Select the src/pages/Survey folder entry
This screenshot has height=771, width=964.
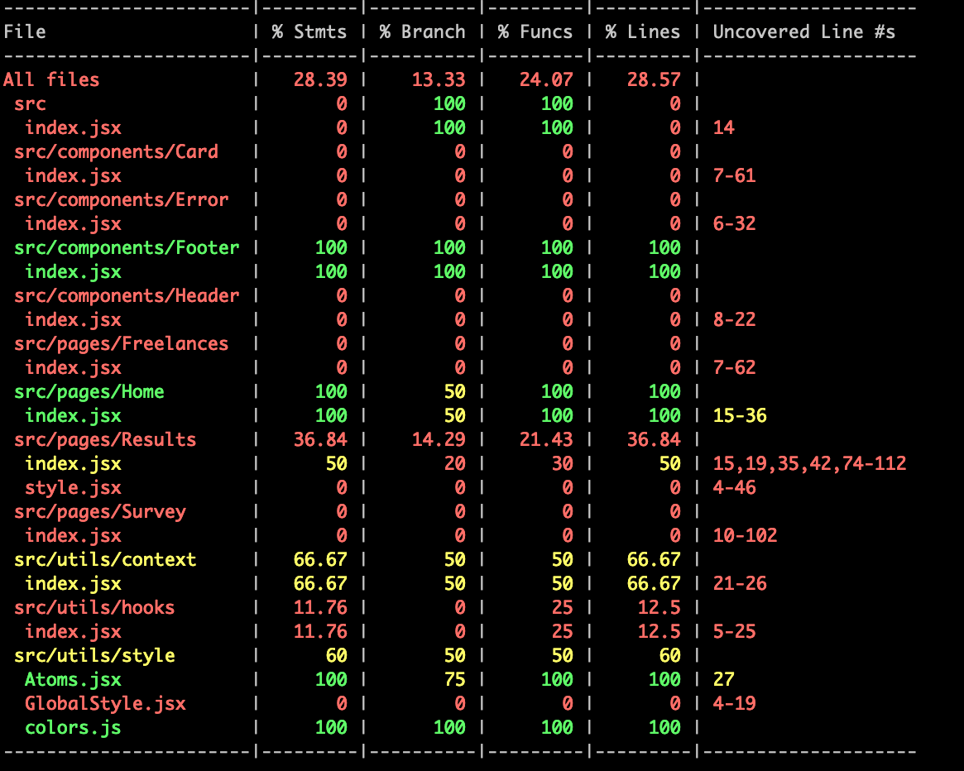tap(99, 511)
